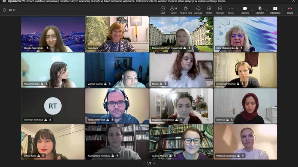298x167 pixels.
Task: Leave the meeting with Opuść button
Action: [290, 10]
